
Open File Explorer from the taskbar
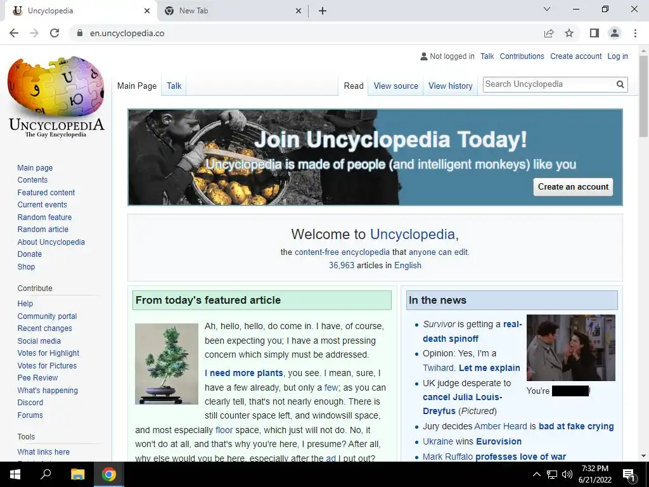tap(77, 474)
